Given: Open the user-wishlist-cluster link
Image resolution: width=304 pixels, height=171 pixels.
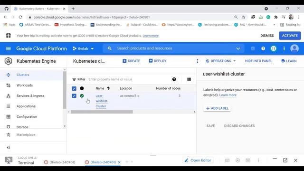Looking at the screenshot, I should 102,101.
